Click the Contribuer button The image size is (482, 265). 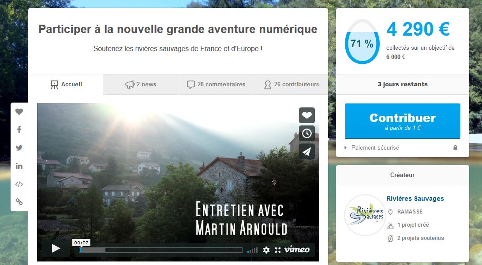402,121
